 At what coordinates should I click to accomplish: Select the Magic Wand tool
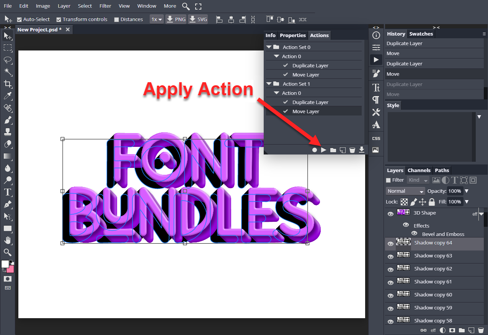[x=8, y=72]
